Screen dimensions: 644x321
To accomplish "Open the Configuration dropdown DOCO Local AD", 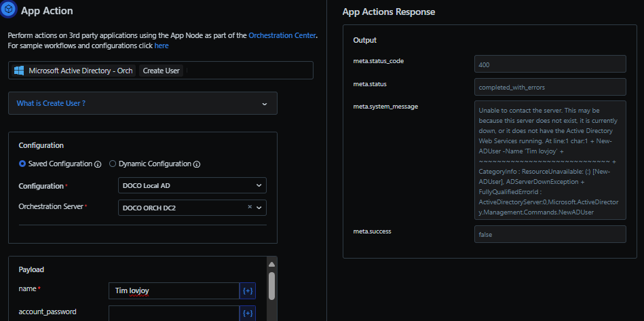I will point(192,185).
